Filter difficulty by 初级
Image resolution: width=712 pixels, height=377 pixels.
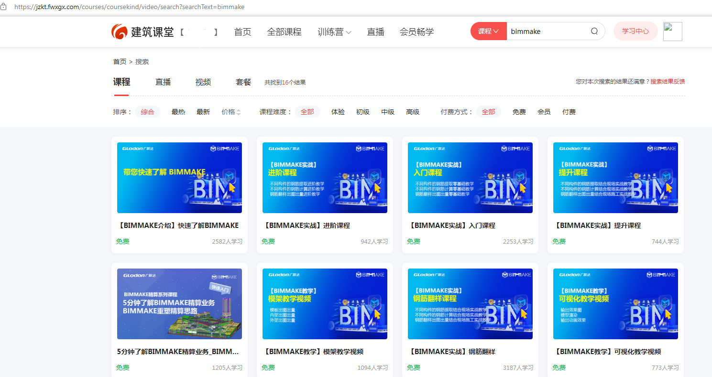(363, 112)
